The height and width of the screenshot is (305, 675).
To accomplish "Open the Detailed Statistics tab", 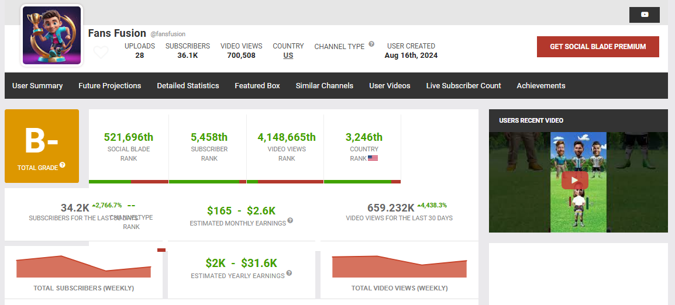I will 188,86.
